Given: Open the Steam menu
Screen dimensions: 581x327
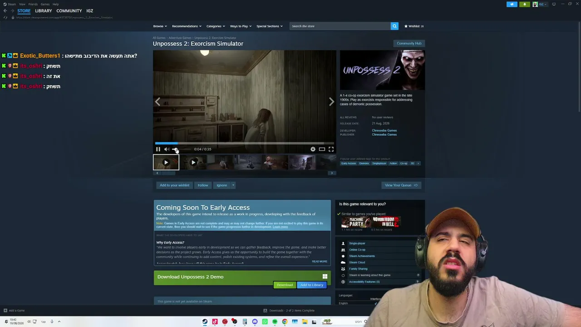Looking at the screenshot, I should [x=12, y=4].
